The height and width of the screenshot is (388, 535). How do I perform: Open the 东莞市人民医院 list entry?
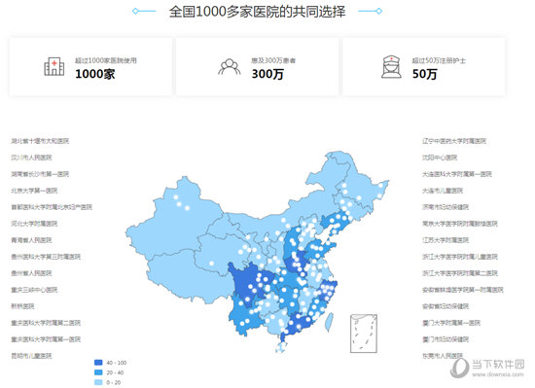tap(443, 356)
